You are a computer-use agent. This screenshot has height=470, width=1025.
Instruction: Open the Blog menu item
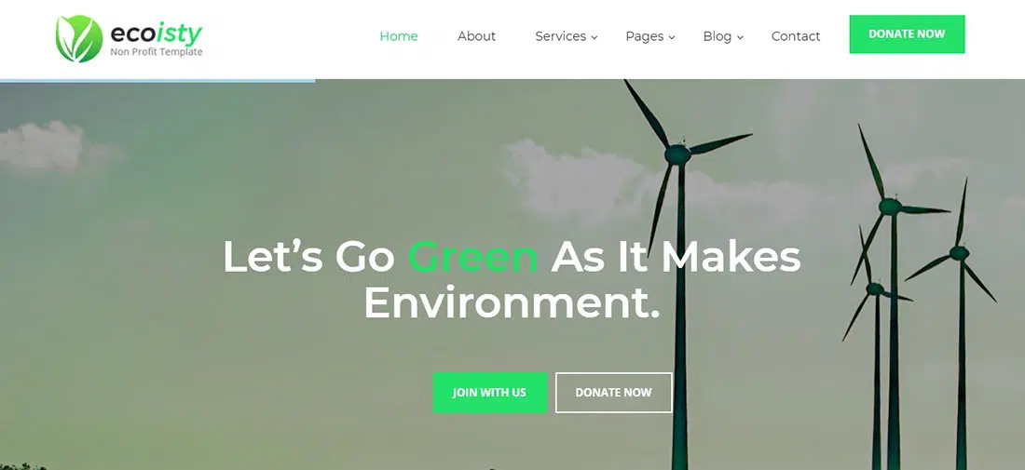click(717, 36)
